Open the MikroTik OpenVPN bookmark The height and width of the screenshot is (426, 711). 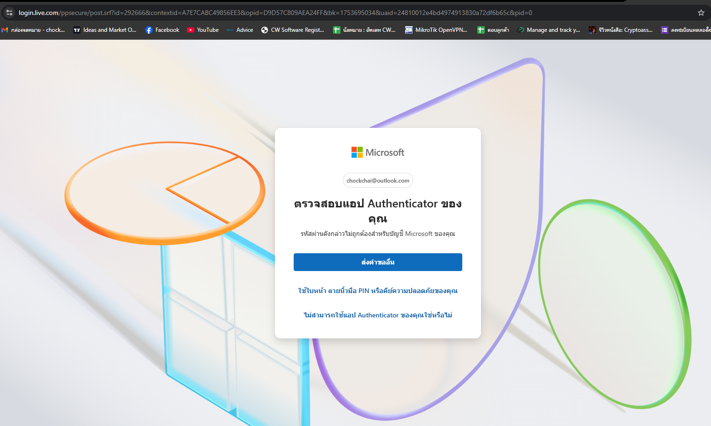click(x=436, y=30)
